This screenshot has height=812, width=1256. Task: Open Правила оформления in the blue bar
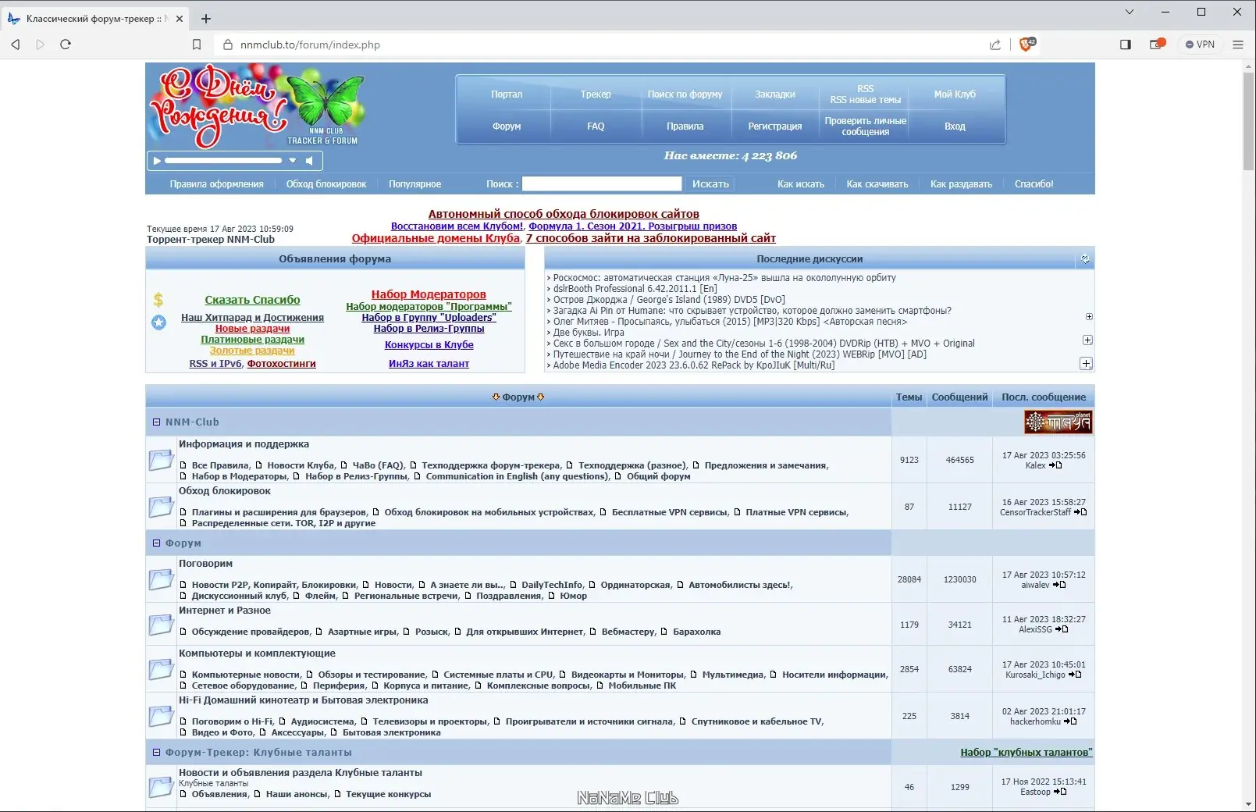217,184
